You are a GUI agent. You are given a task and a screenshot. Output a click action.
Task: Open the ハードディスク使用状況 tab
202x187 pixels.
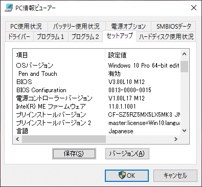click(166, 36)
